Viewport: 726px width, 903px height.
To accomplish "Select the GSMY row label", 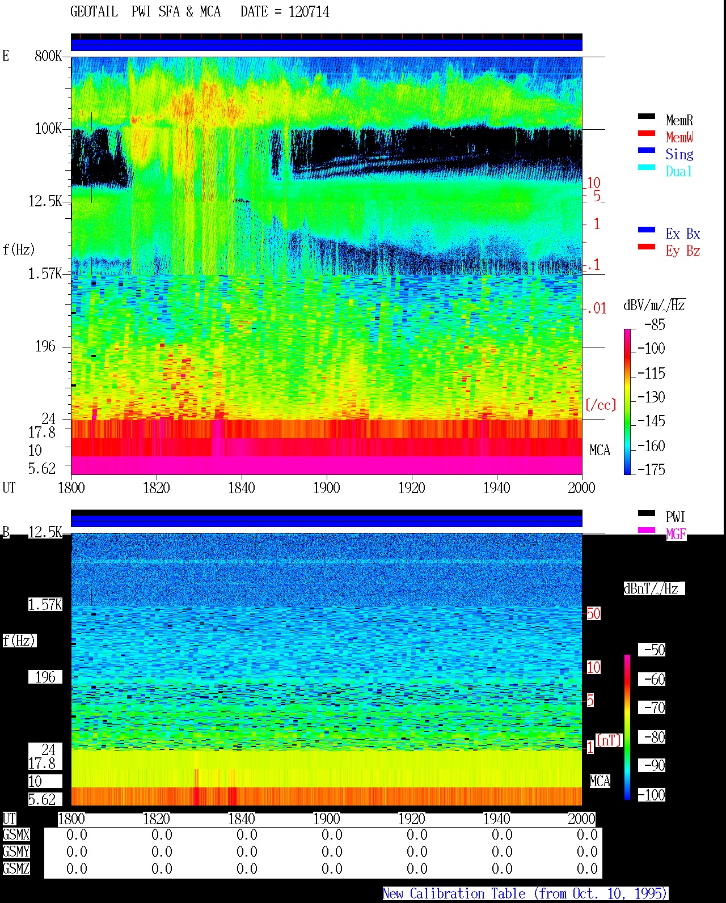I will pyautogui.click(x=16, y=851).
